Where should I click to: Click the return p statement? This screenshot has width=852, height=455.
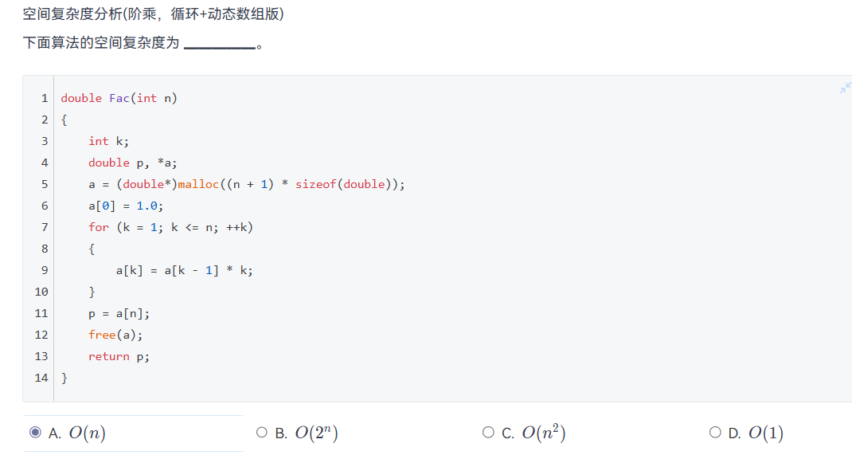[119, 357]
